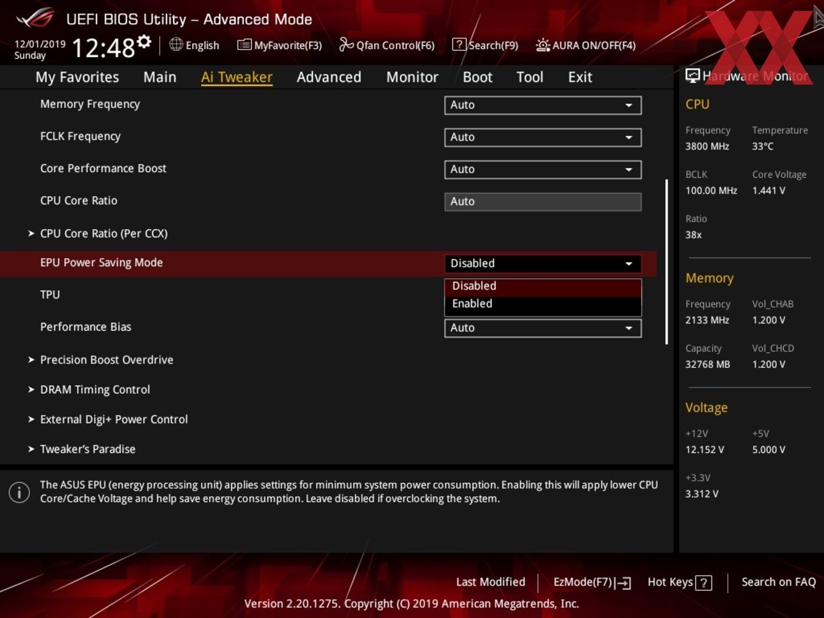Open MyFavorite(F3) menu
The image size is (824, 618).
tap(279, 45)
